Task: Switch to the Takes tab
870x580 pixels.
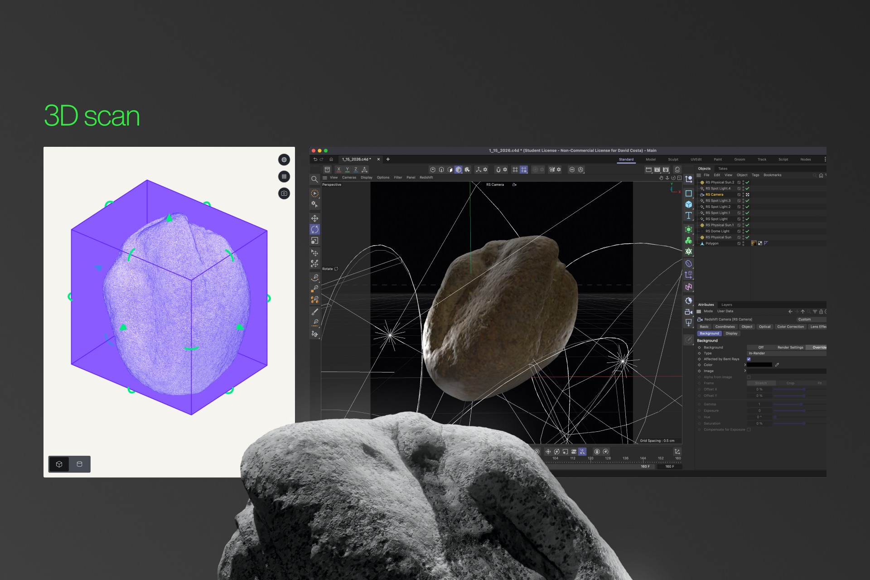Action: coord(723,169)
